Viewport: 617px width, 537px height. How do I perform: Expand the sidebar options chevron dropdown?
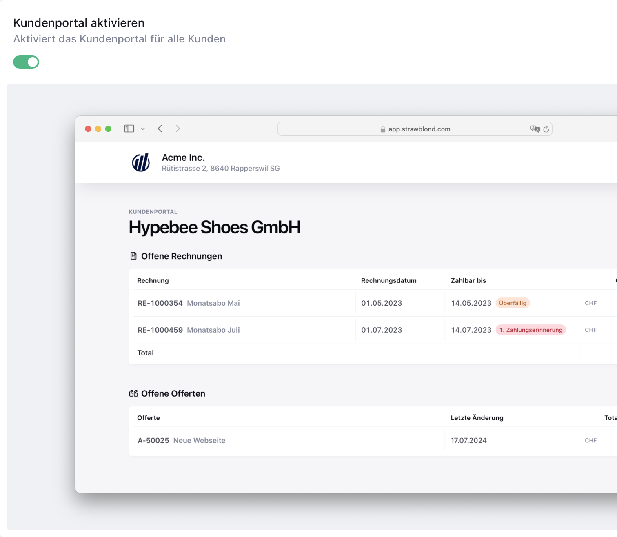(x=143, y=129)
